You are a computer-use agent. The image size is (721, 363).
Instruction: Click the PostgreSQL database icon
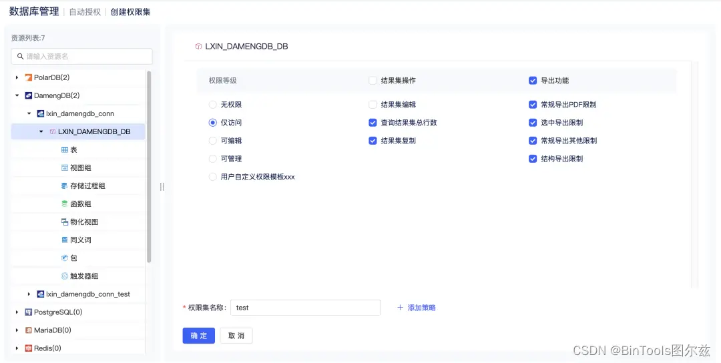click(x=29, y=312)
